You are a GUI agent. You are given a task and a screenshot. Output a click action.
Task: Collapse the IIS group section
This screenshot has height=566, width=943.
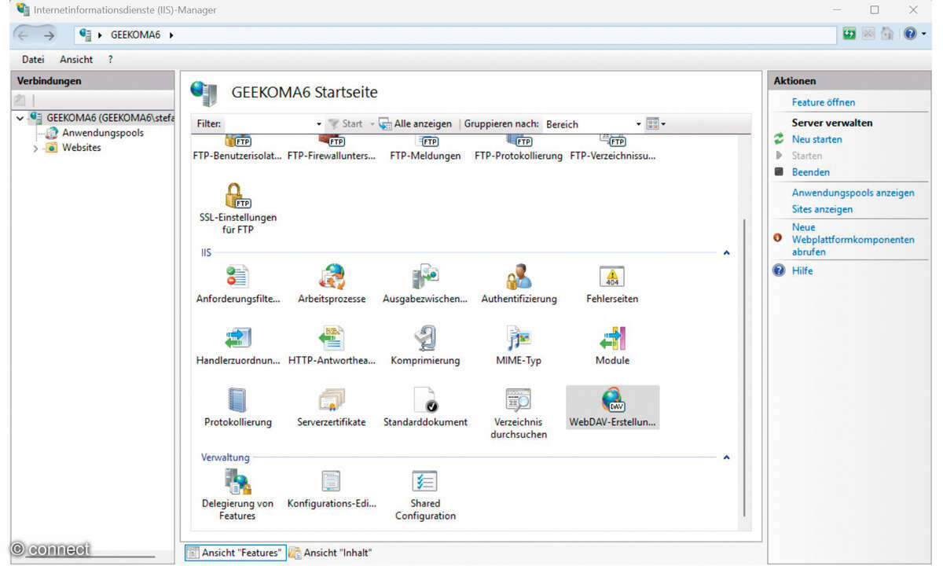[726, 253]
